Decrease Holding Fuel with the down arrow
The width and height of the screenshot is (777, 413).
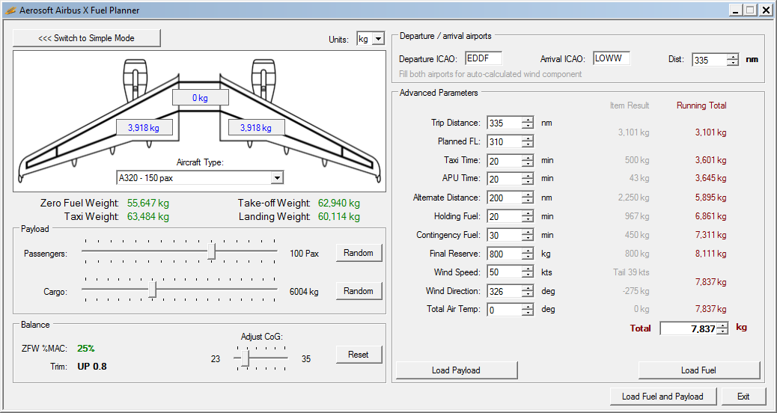[527, 219]
